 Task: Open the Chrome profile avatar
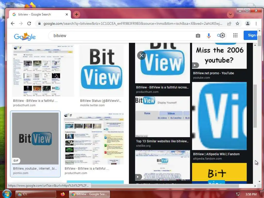click(x=248, y=23)
